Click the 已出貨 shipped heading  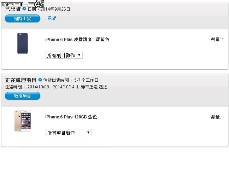(x=13, y=9)
